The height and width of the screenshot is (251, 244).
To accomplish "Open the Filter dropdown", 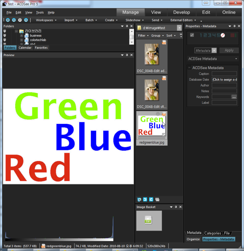I will point(143,35).
